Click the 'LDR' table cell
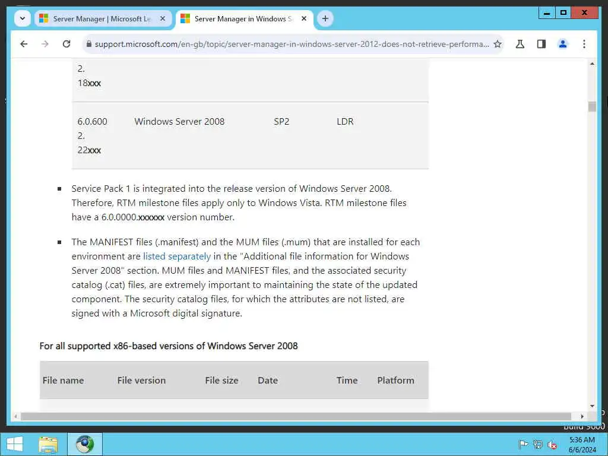This screenshot has height=456, width=608. (x=345, y=121)
